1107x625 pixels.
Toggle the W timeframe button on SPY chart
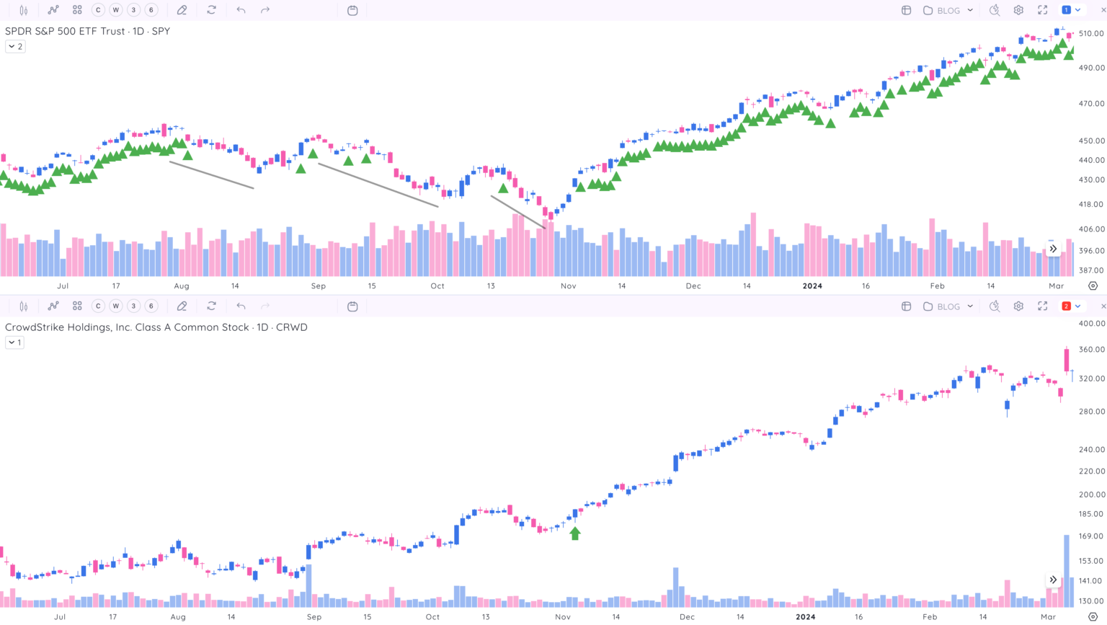pyautogui.click(x=115, y=10)
